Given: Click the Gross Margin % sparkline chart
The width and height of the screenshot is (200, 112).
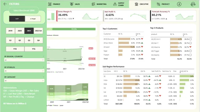Looking at the screenshot, I should 90,17.
